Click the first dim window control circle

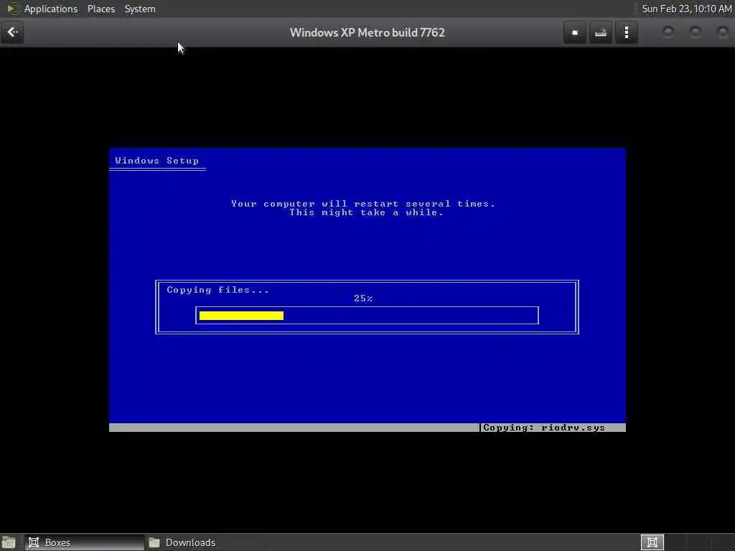(668, 32)
